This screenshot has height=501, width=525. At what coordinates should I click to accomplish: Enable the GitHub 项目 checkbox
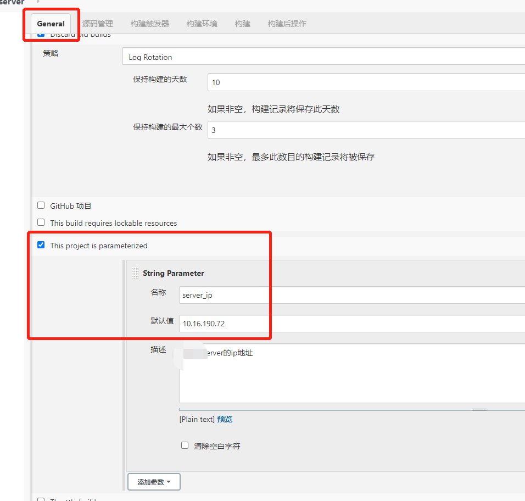[41, 205]
